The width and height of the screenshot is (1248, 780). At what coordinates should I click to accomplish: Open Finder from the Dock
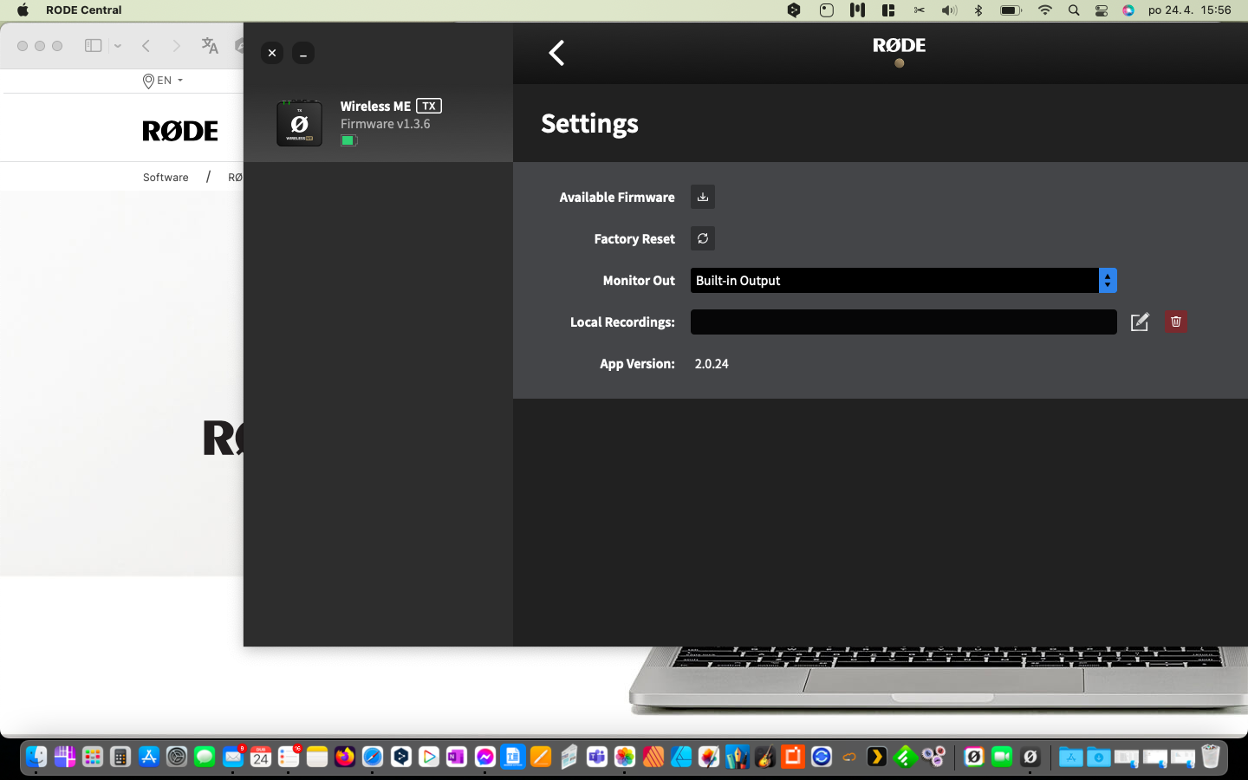pos(36,757)
